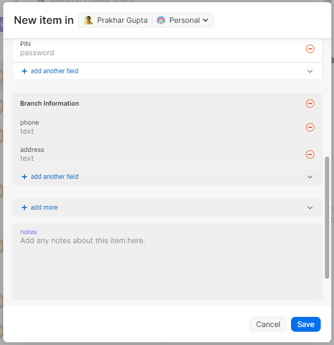This screenshot has width=334, height=345.
Task: Click the plus icon beside add more
Action: pyautogui.click(x=24, y=208)
